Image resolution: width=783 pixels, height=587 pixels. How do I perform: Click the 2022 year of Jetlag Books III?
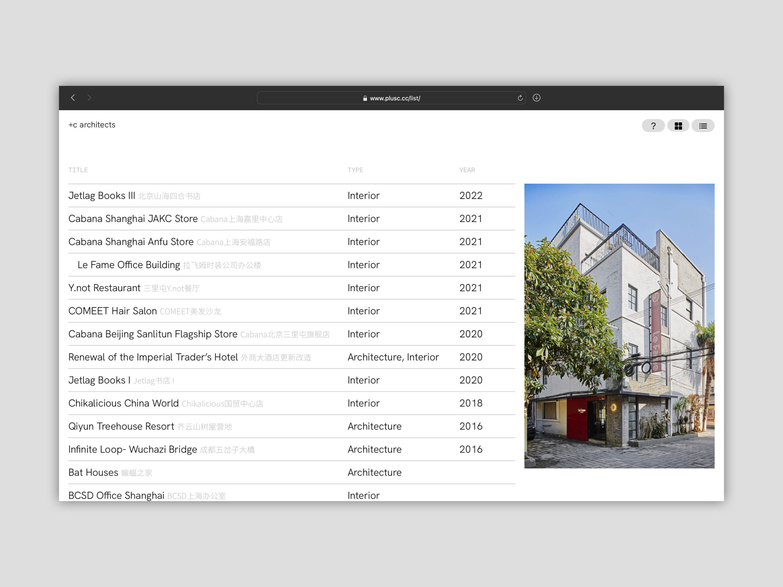point(471,196)
